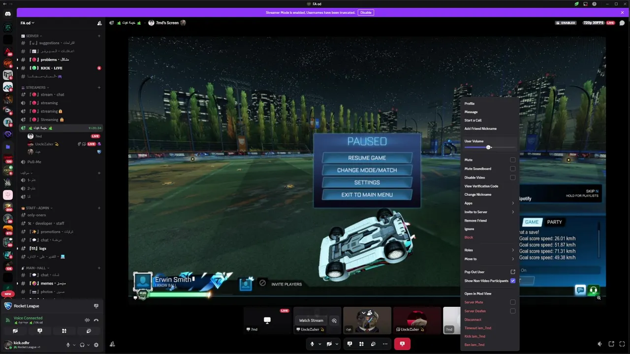Check the Server Deafen checkbox
Image resolution: width=630 pixels, height=354 pixels.
point(513,311)
